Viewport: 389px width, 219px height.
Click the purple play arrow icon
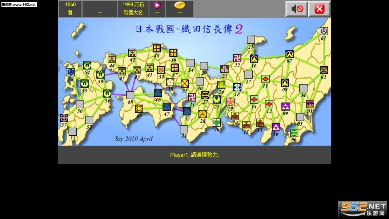[x=157, y=5]
